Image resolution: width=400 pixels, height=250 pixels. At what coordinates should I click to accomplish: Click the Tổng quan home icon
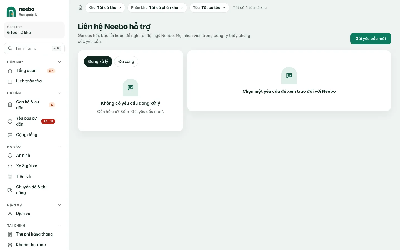[x=10, y=71]
